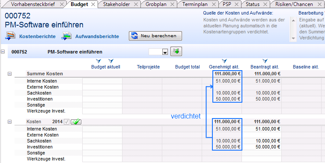Close the Risiken/Chancen tab

[x=319, y=4]
